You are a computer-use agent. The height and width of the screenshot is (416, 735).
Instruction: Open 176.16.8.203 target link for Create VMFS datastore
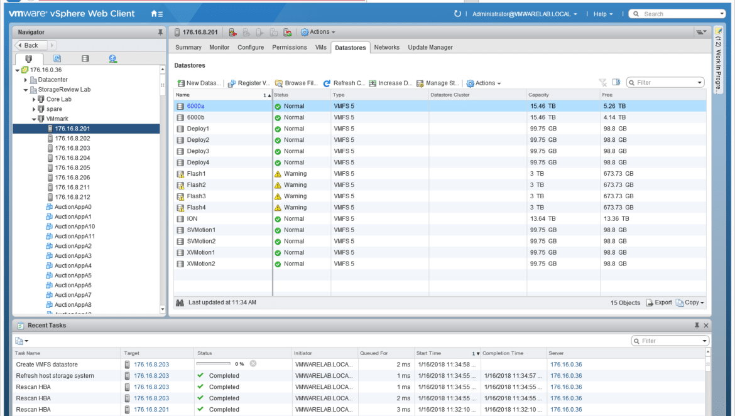(x=151, y=365)
